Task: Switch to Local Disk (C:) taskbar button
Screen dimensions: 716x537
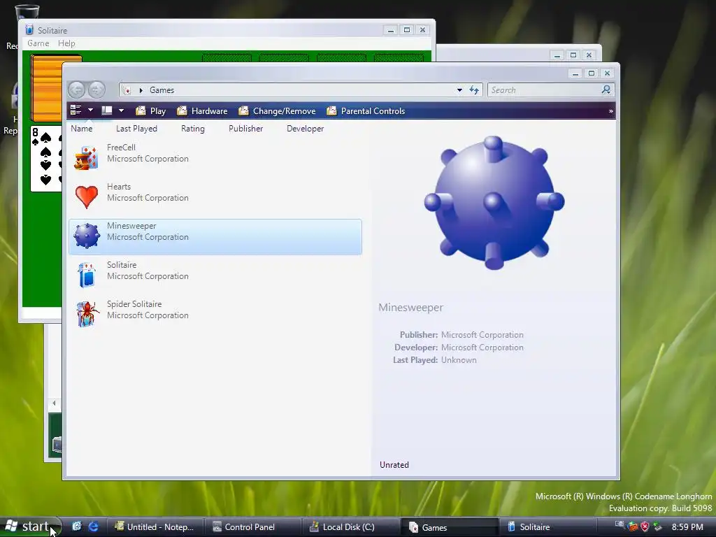Action: tap(350, 527)
